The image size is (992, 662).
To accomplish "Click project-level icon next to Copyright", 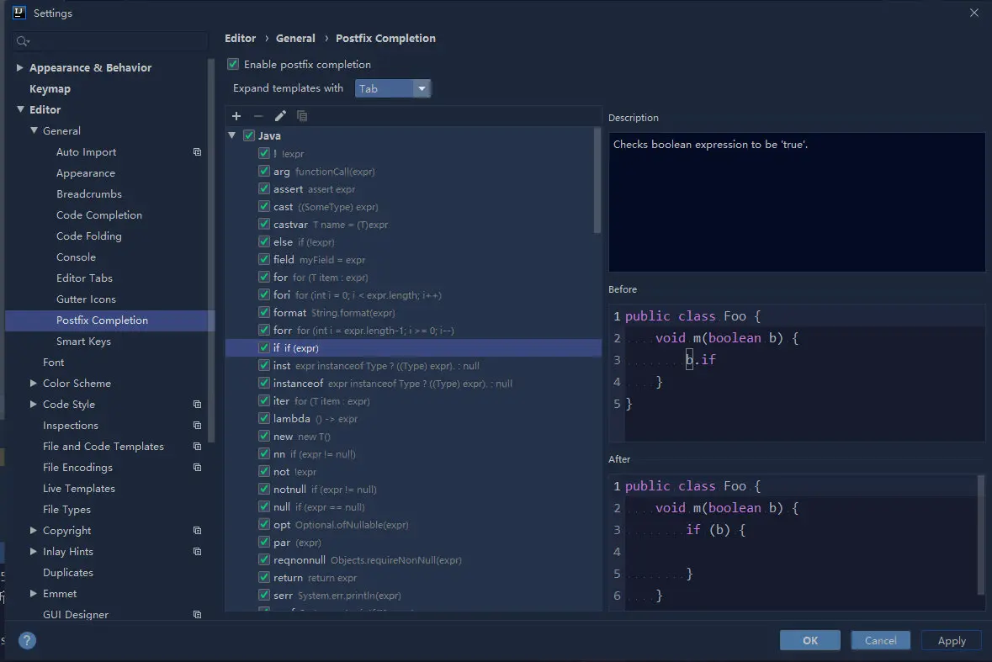I will click(x=198, y=531).
